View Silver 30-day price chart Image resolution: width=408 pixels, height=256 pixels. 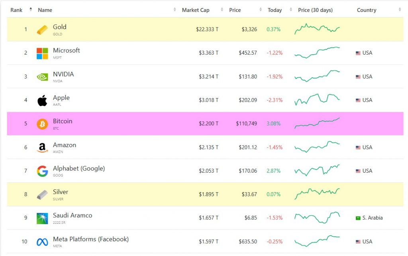coord(317,194)
